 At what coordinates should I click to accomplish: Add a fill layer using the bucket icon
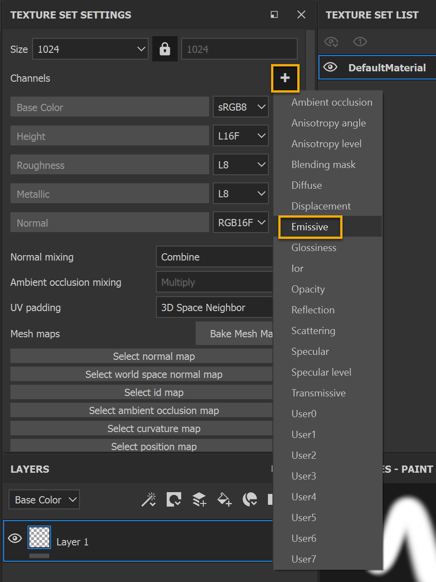[225, 499]
